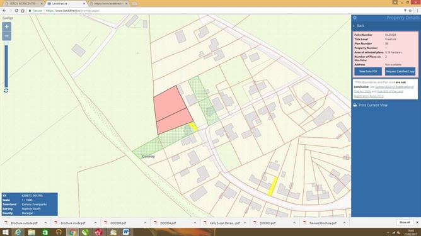Viewport: 421px width, 236px height.
Task: Open Word from taskbar
Action: (125, 232)
